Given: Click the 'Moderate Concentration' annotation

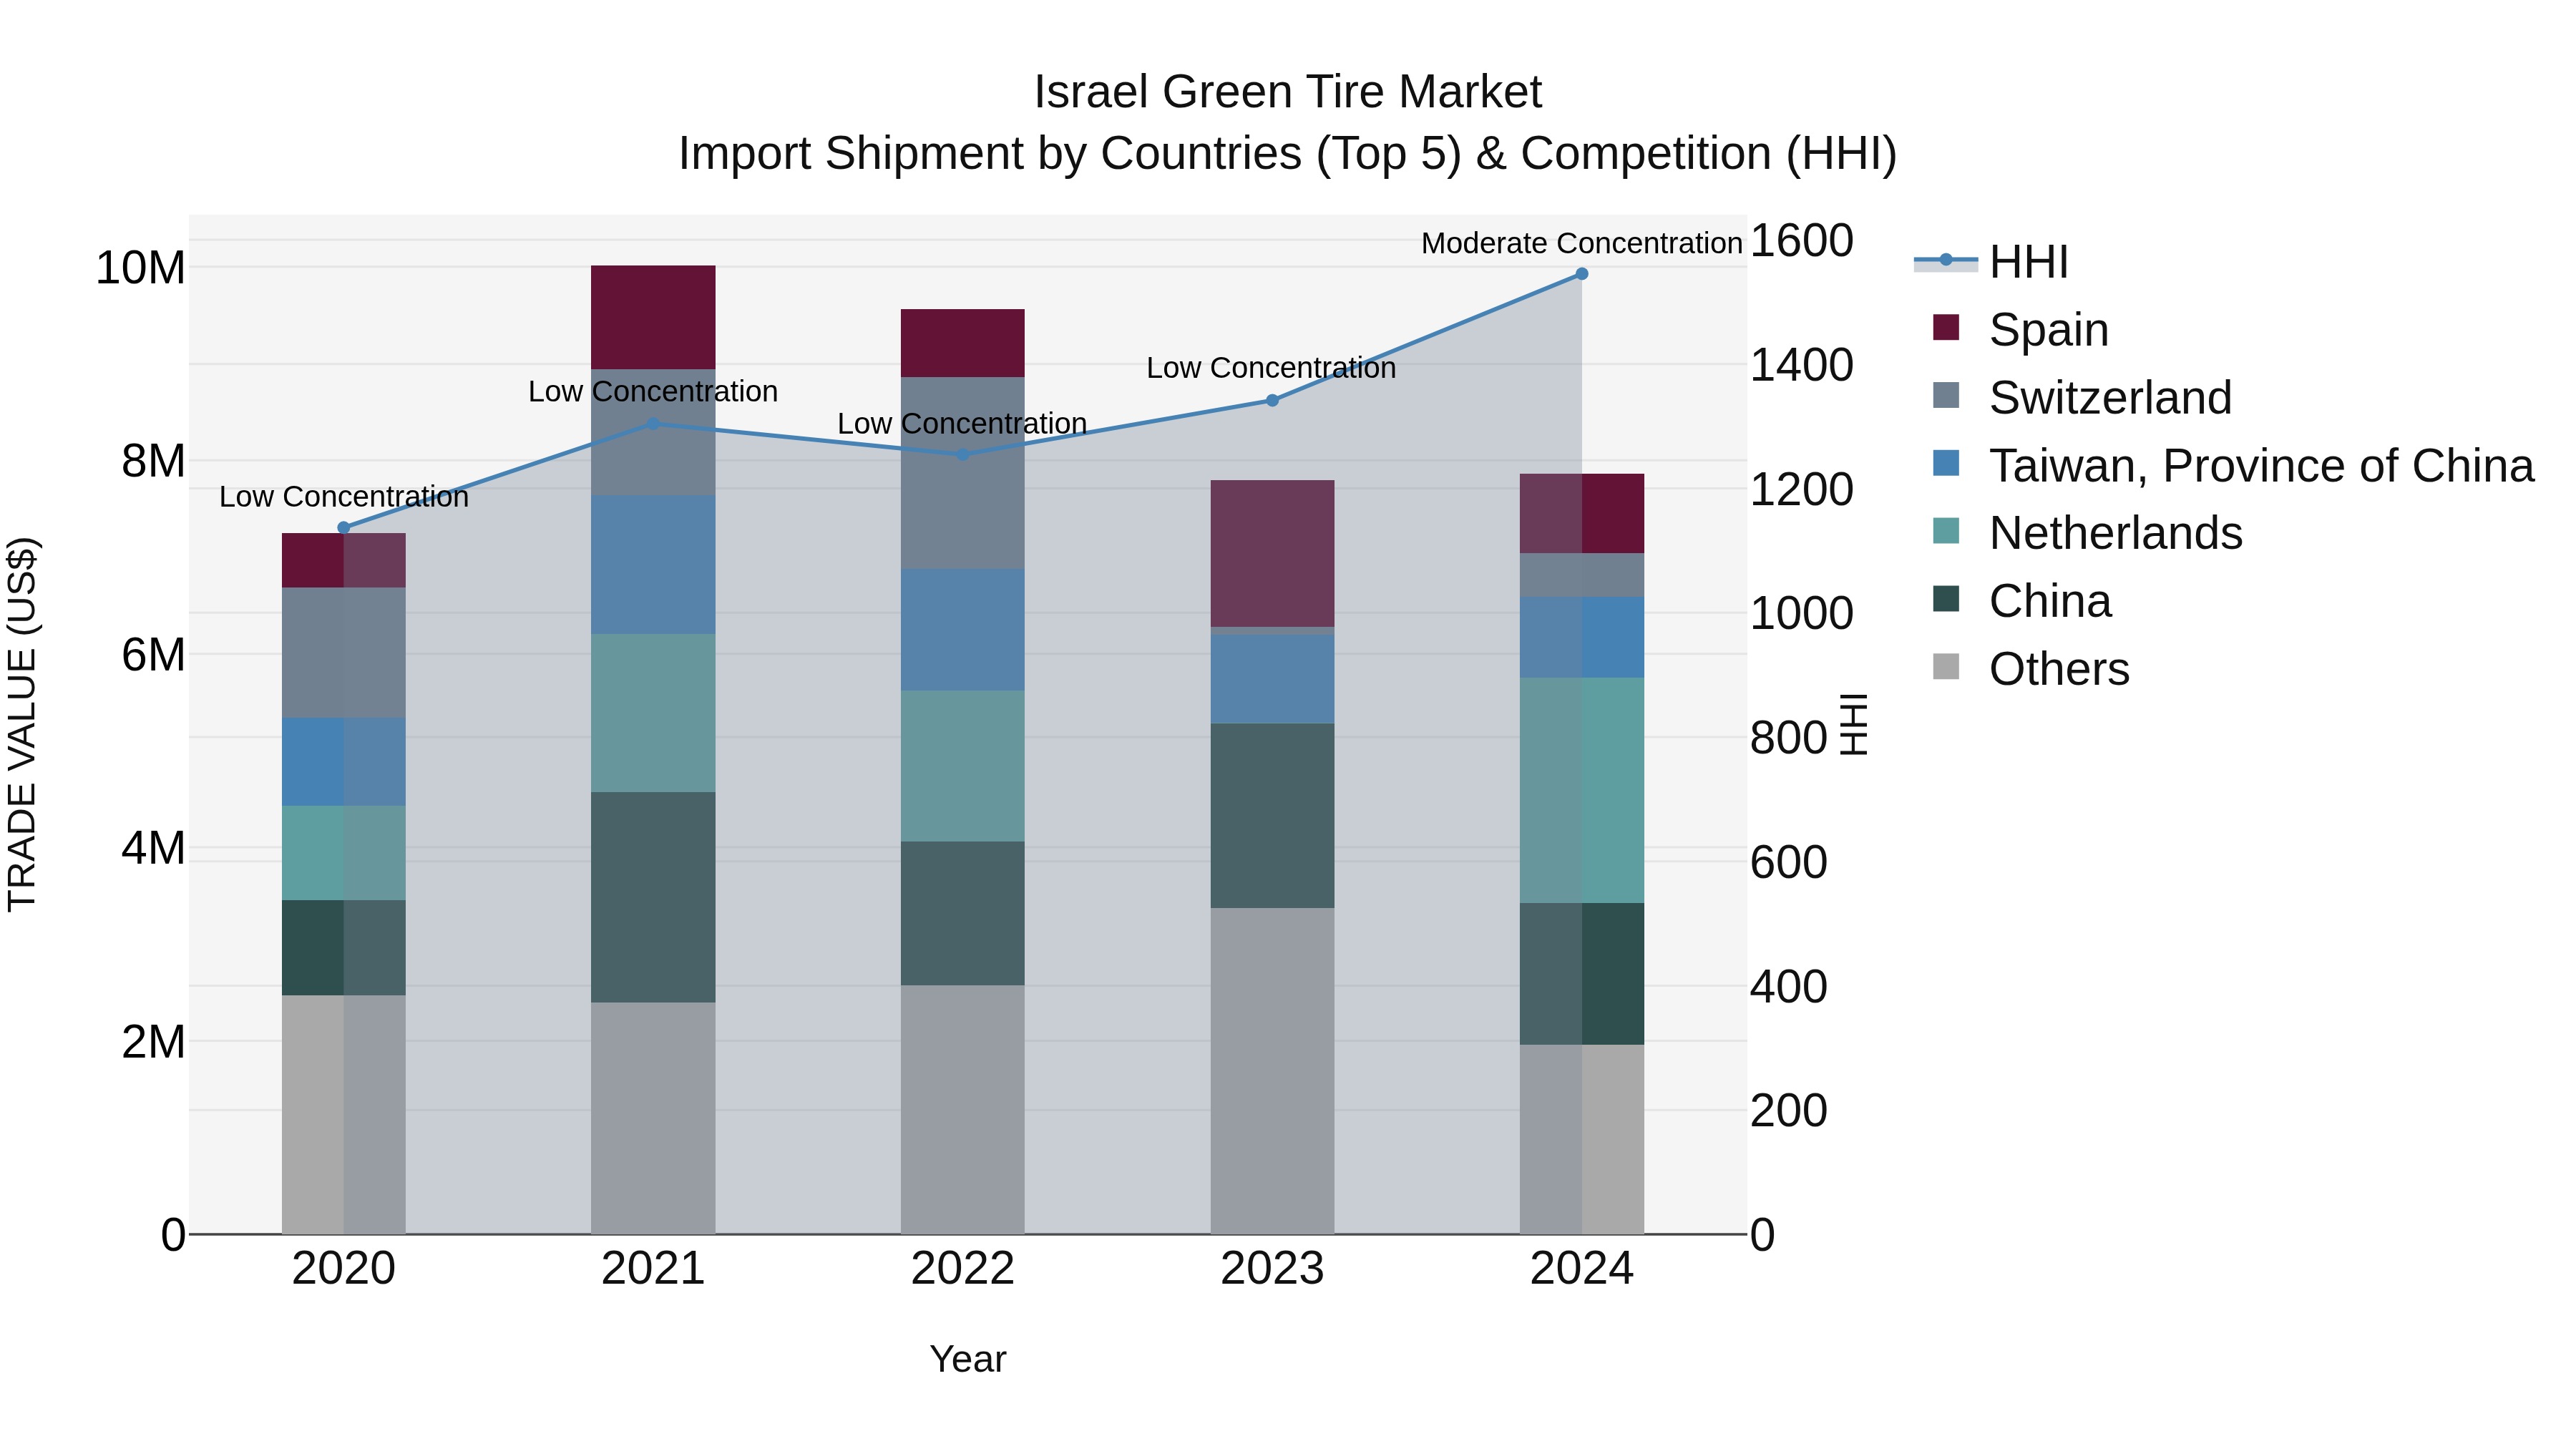Looking at the screenshot, I should pos(1582,243).
